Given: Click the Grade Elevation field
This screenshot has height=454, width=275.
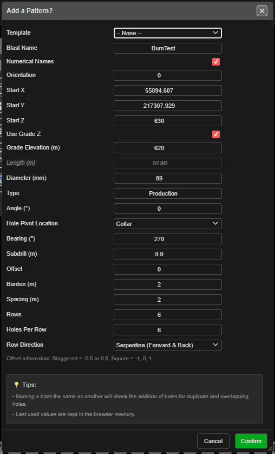Looking at the screenshot, I should (x=168, y=148).
